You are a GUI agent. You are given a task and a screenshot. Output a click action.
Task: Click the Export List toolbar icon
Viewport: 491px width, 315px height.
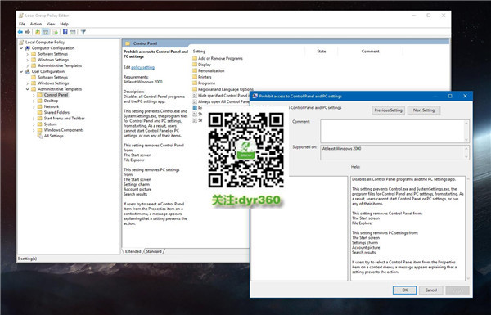coord(55,32)
